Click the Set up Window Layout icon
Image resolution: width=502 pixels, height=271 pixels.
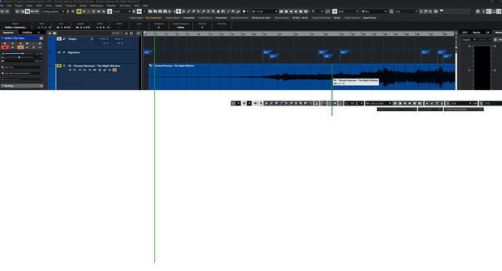click(478, 12)
